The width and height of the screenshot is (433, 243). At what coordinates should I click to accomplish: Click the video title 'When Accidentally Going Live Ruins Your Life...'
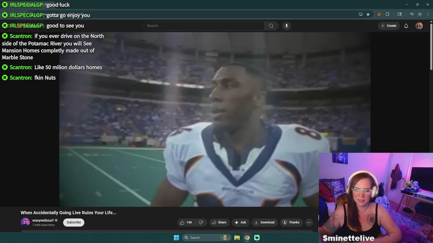(68, 213)
